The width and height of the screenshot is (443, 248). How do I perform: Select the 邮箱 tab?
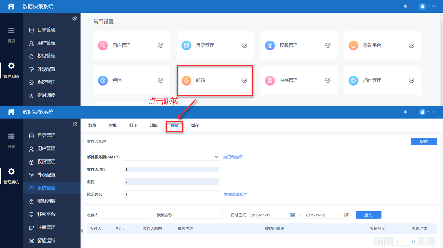[175, 125]
